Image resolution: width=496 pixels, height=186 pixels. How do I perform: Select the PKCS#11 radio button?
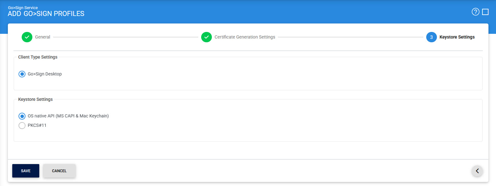[x=22, y=126]
